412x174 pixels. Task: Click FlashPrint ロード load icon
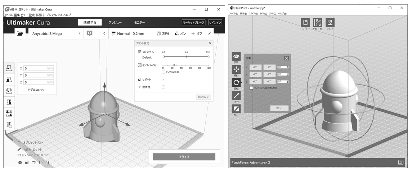click(x=305, y=22)
